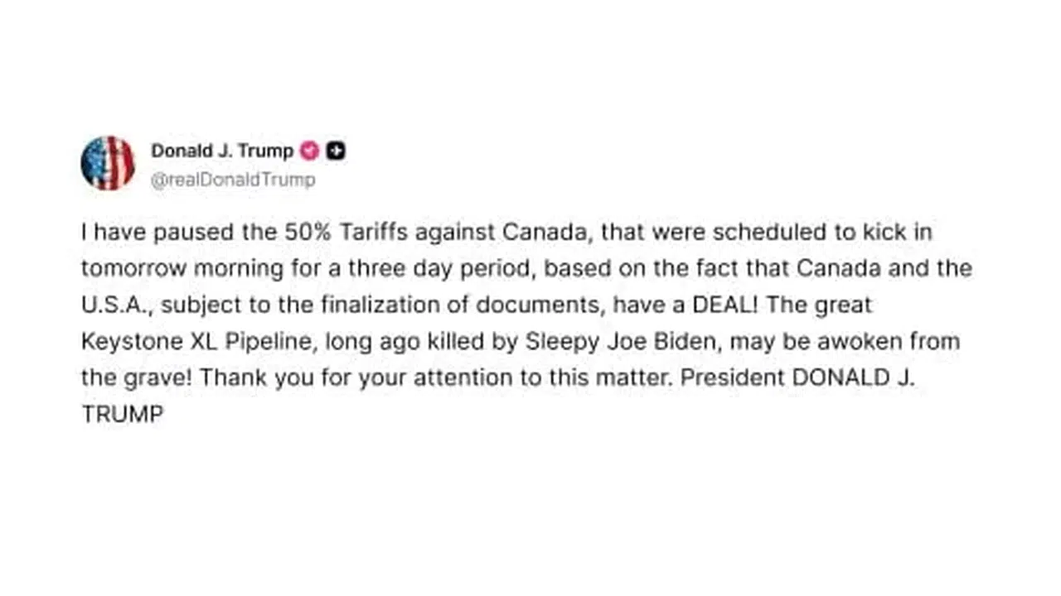Open the @realDonaldTrump handle link

pos(233,180)
